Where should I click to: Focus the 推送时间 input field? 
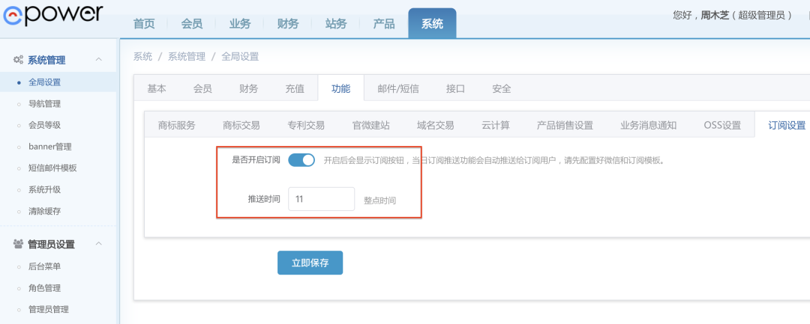coord(321,199)
